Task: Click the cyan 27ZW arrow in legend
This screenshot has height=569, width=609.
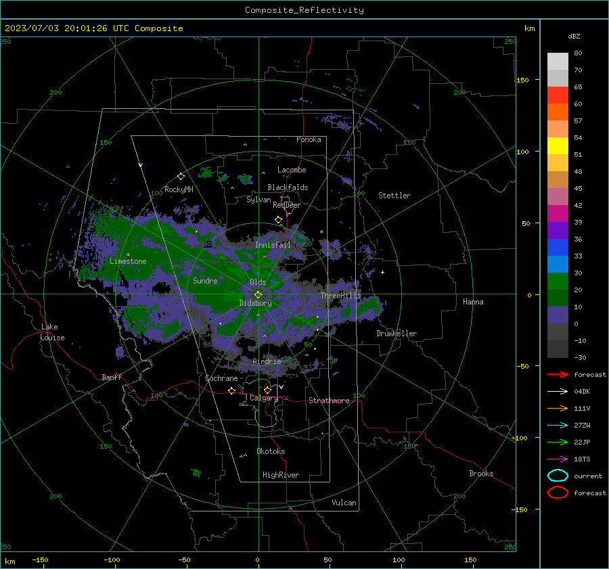Action: tap(558, 426)
